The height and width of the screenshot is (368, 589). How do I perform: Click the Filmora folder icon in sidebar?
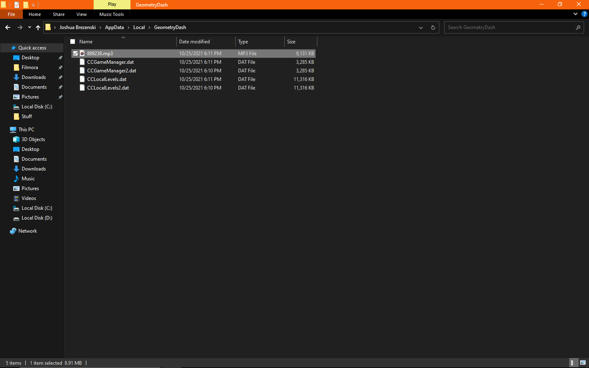coord(16,67)
